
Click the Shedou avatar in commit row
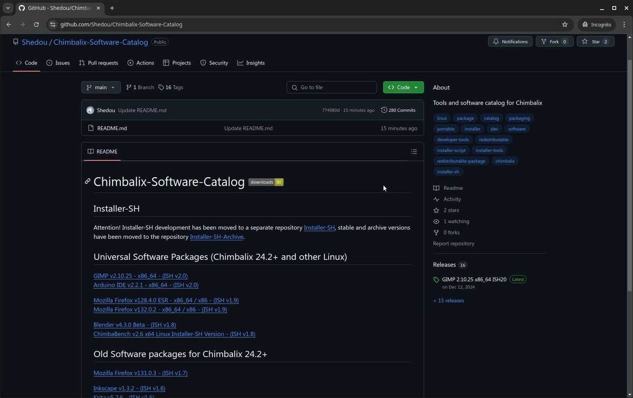click(90, 110)
